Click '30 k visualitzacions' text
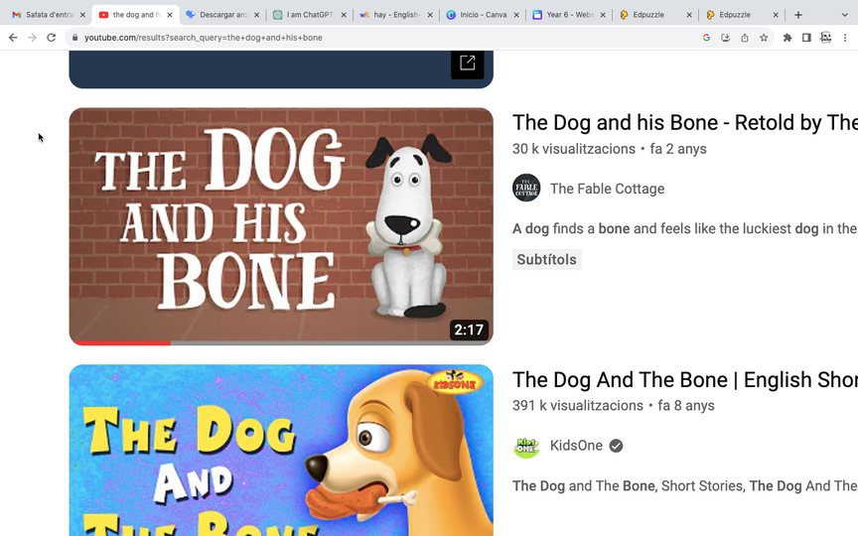The image size is (858, 536). (x=573, y=149)
